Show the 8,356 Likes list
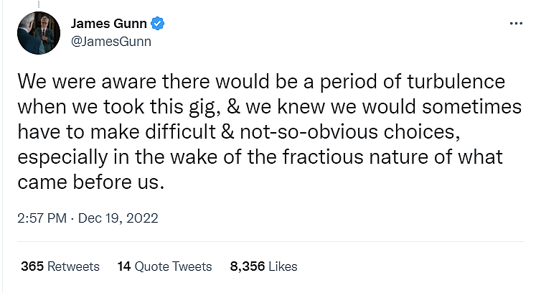This screenshot has height=293, width=536. 263,266
